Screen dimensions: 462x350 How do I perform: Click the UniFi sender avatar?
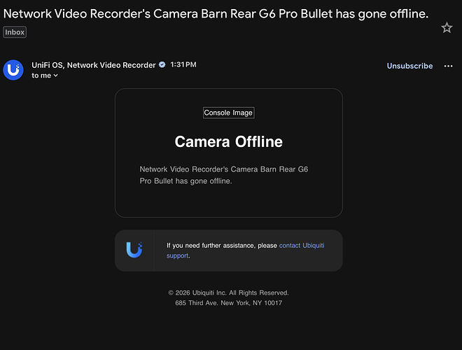coord(13,70)
